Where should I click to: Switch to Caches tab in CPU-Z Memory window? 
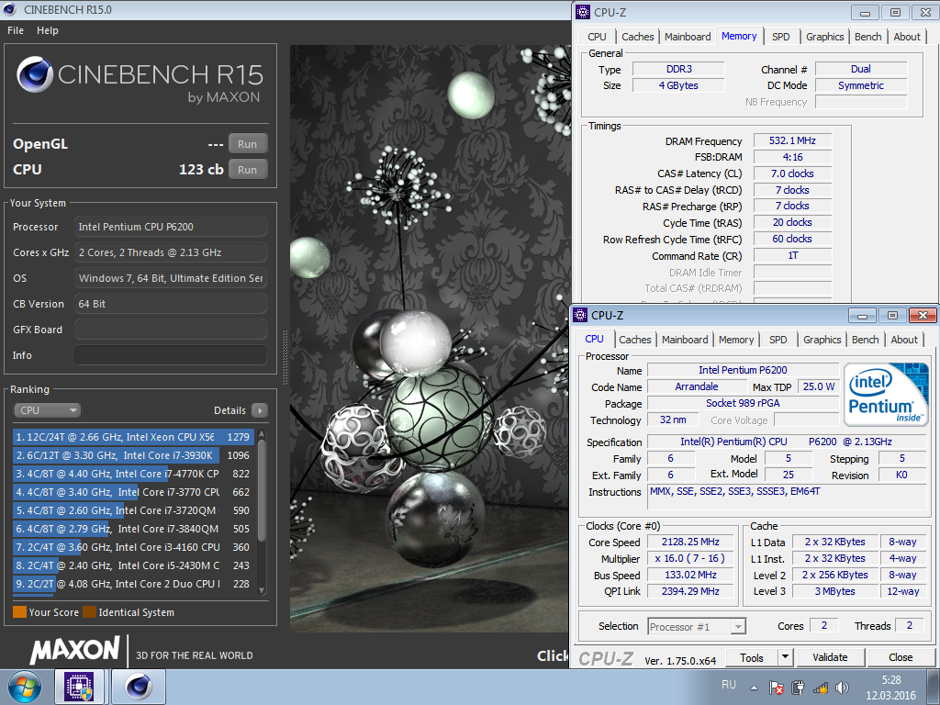(637, 37)
